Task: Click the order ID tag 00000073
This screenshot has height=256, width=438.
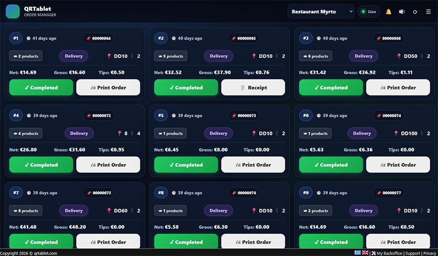Action: coord(244,115)
